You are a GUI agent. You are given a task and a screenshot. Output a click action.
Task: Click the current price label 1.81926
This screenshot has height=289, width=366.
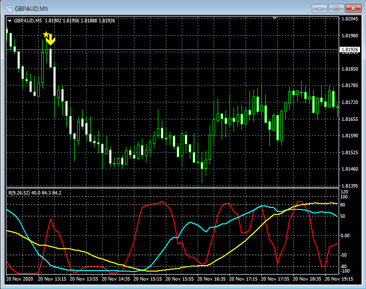[x=349, y=50]
